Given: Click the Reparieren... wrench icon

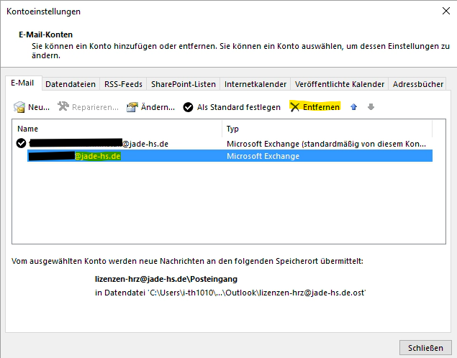Looking at the screenshot, I should click(63, 107).
